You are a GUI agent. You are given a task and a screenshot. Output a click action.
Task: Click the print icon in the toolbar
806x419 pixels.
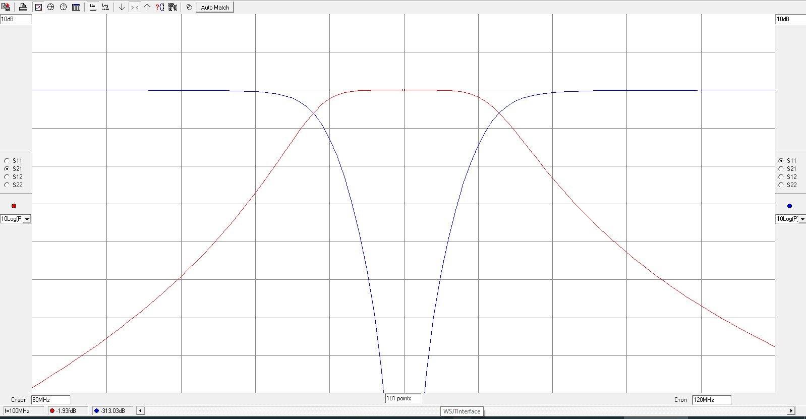click(23, 7)
